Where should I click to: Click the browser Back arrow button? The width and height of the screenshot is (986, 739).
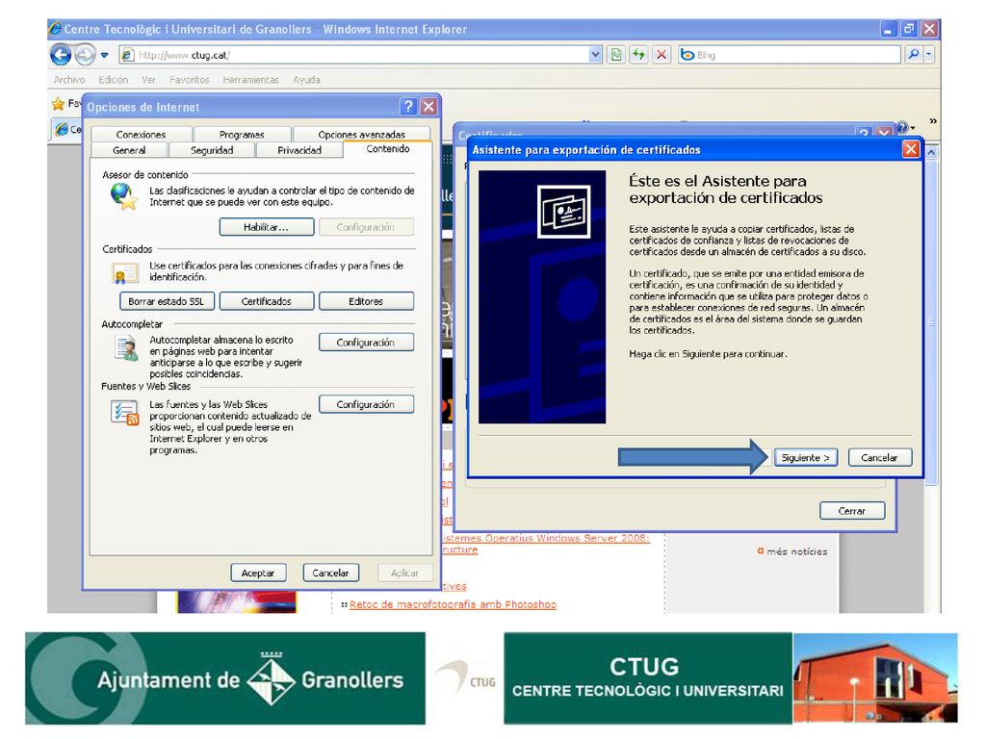point(61,55)
